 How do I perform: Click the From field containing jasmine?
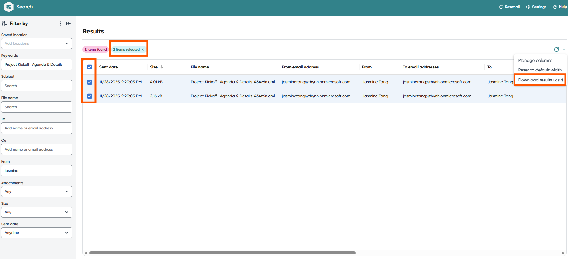coord(37,171)
